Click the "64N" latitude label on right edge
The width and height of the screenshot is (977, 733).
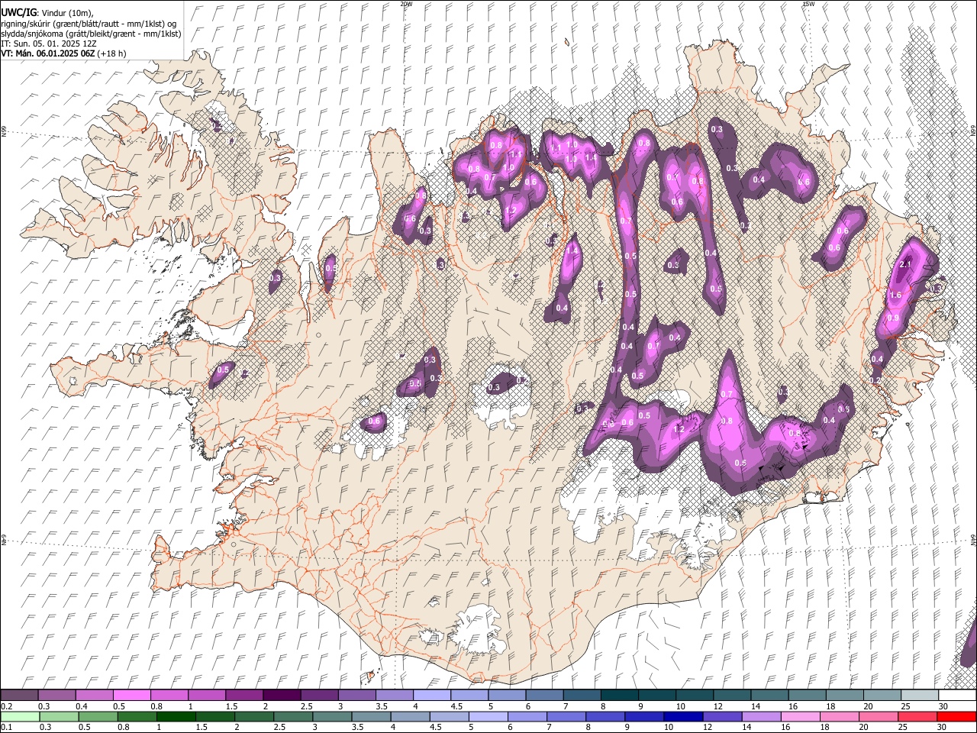973,540
